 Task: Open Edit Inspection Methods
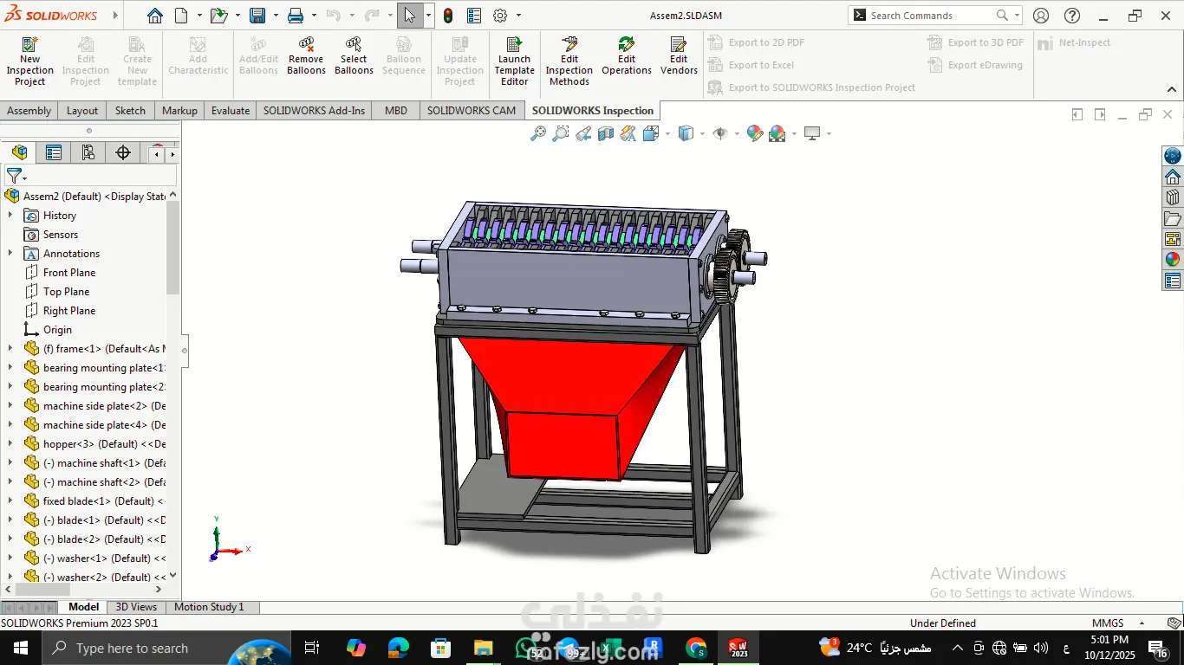(569, 61)
